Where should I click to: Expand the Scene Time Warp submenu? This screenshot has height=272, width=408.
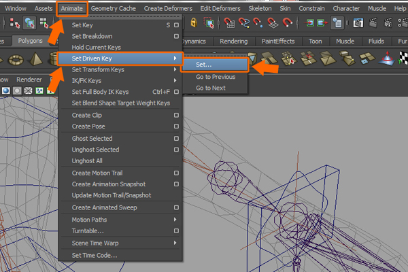point(120,243)
